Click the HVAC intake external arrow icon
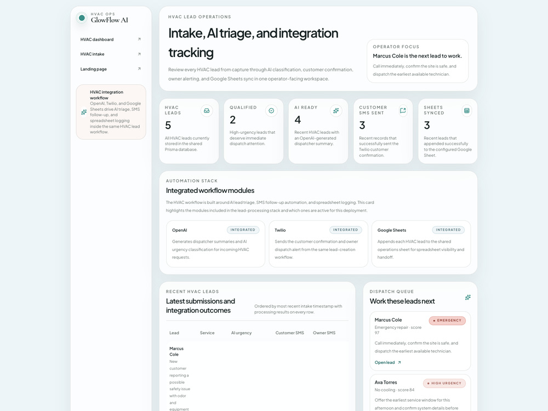The width and height of the screenshot is (548, 411). coord(139,54)
